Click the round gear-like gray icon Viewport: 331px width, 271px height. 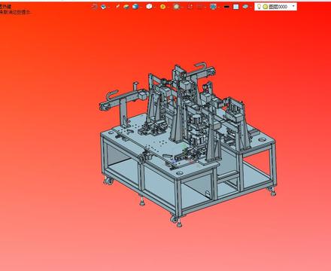pyautogui.click(x=176, y=7)
